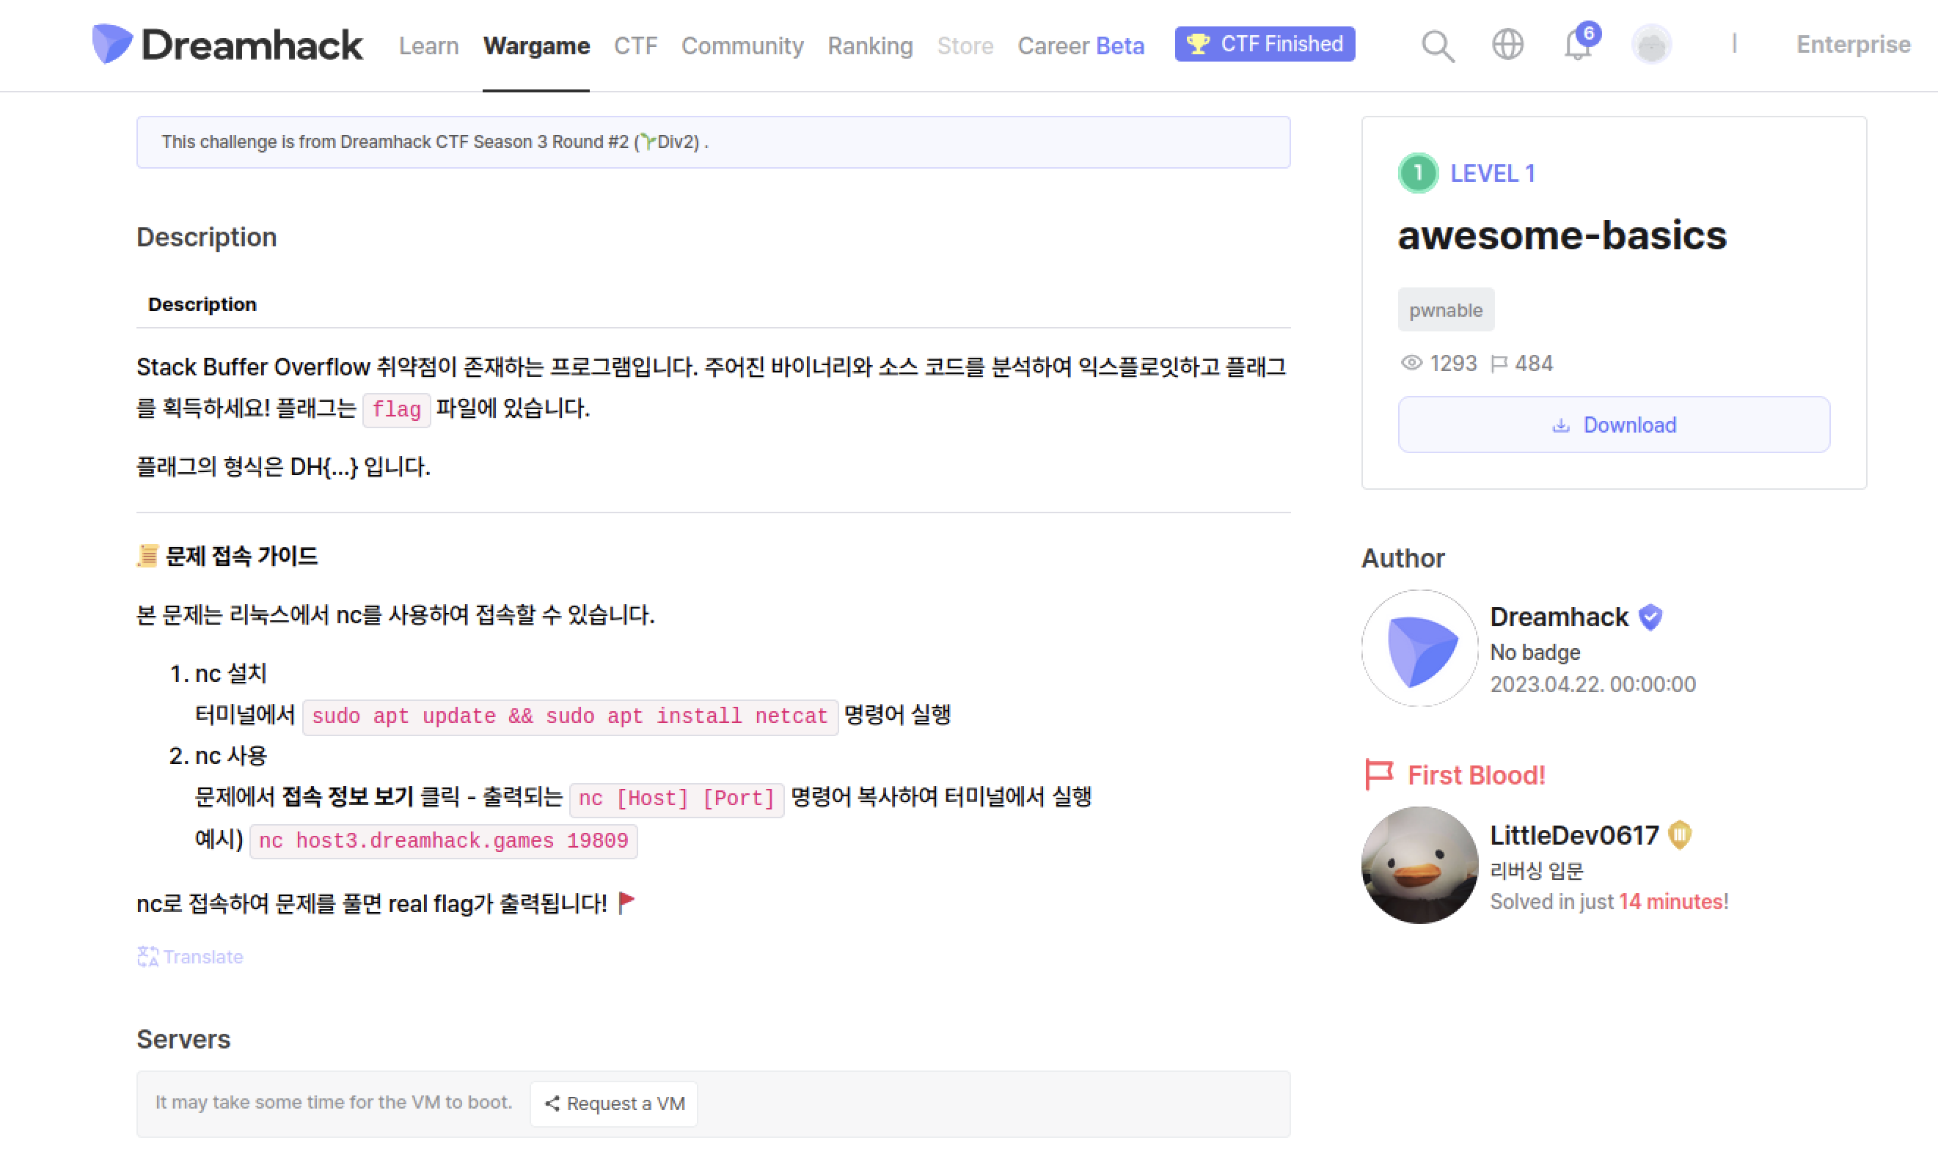Image resolution: width=1938 pixels, height=1157 pixels.
Task: Click the Dreamhack author avatar
Action: [x=1419, y=648]
